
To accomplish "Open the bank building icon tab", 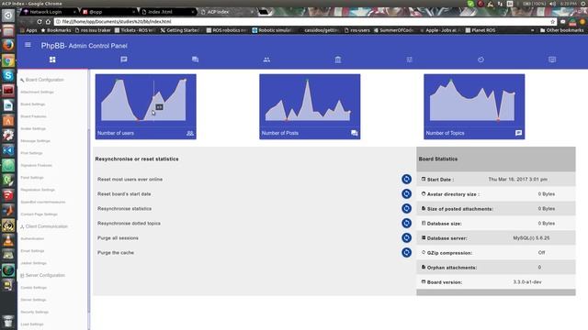I will [338, 60].
